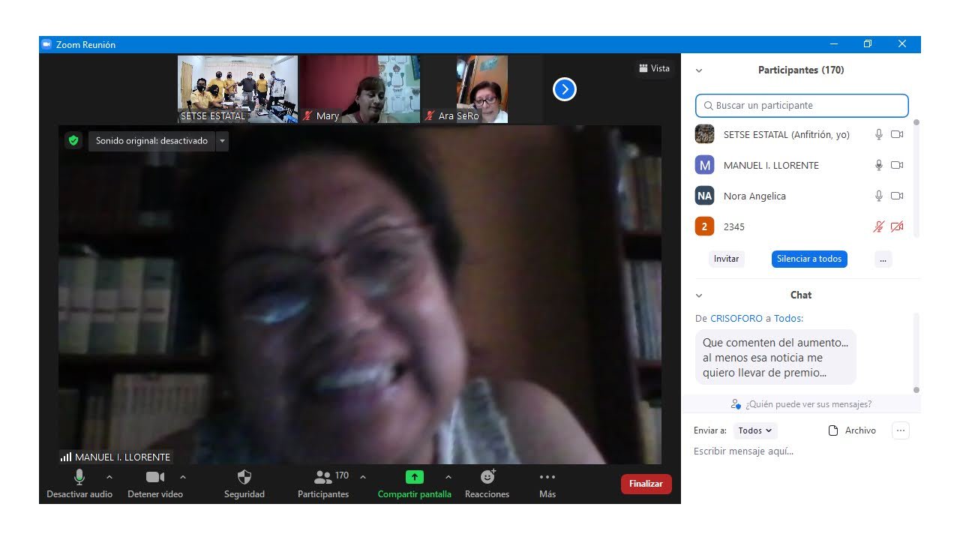Change layout with the Vista button
The width and height of the screenshot is (960, 540).
(x=655, y=68)
